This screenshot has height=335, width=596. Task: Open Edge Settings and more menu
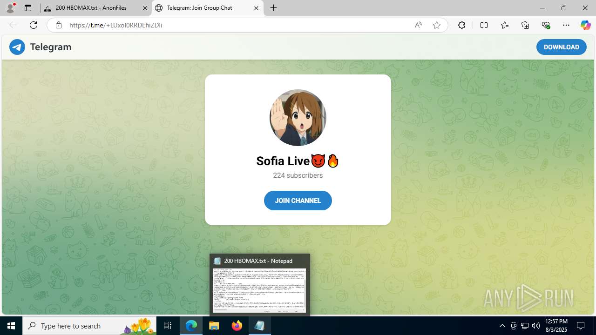[566, 25]
